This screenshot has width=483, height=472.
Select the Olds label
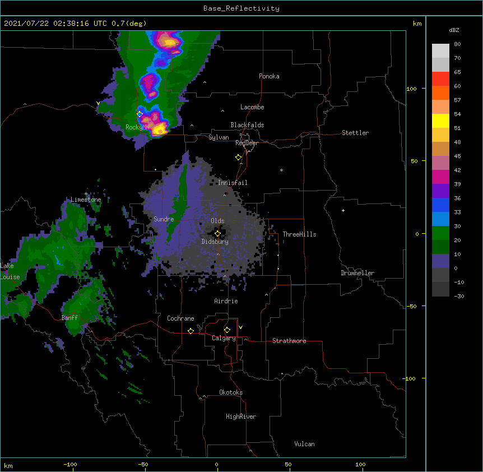click(x=217, y=221)
